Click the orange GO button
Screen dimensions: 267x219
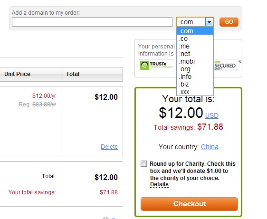pyautogui.click(x=229, y=22)
